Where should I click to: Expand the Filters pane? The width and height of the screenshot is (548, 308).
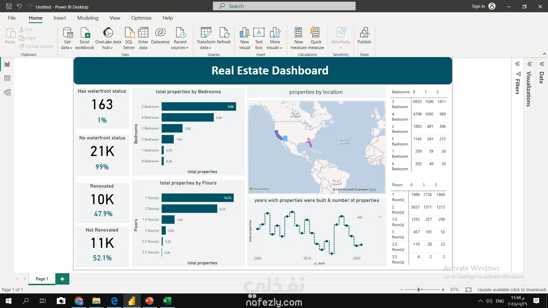[x=517, y=64]
